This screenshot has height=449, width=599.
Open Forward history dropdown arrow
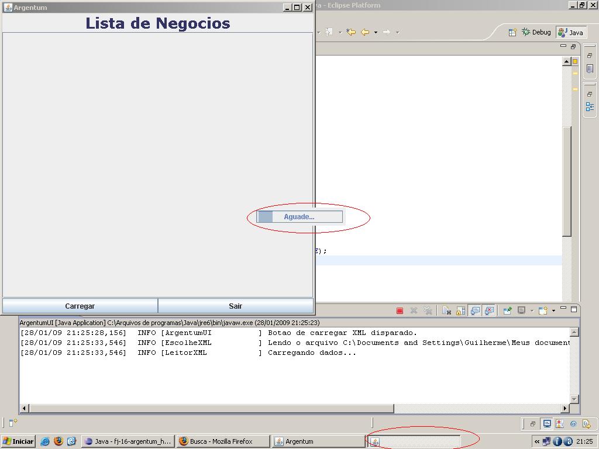point(397,33)
